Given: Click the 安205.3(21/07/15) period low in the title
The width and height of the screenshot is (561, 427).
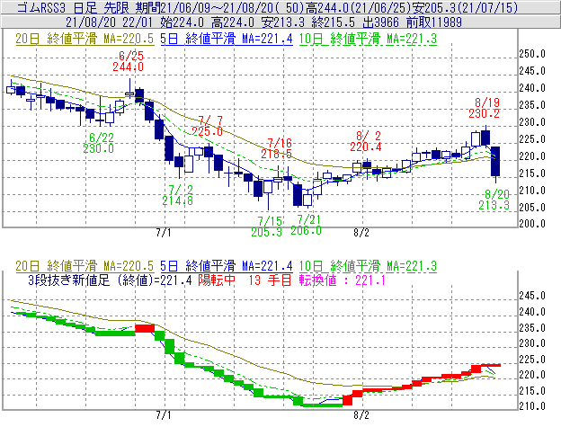Looking at the screenshot, I should (464, 7).
